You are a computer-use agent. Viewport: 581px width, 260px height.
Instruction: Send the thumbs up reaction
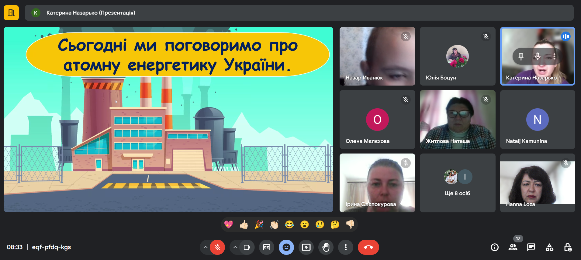pyautogui.click(x=244, y=225)
